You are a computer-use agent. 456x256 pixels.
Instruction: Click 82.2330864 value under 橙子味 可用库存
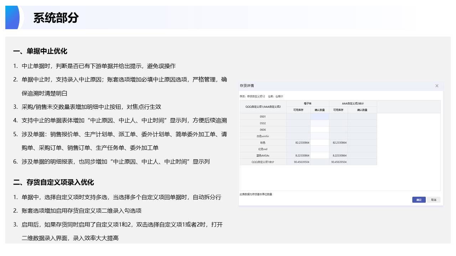pos(302,143)
